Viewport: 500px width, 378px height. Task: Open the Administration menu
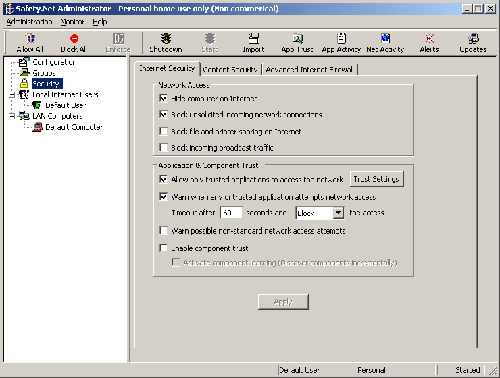pos(29,22)
